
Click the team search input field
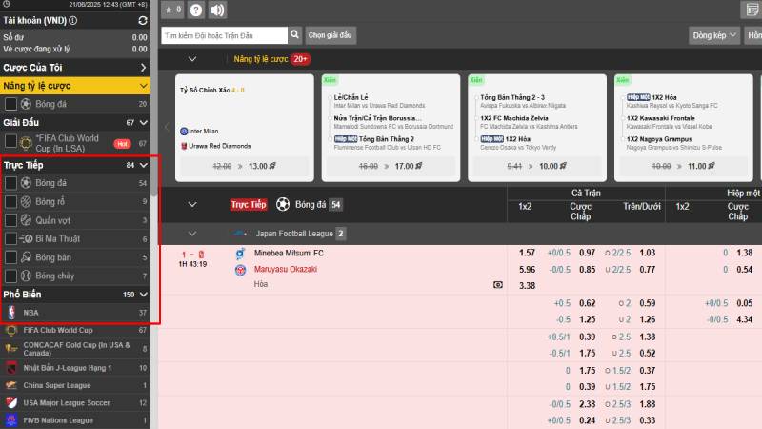click(224, 35)
